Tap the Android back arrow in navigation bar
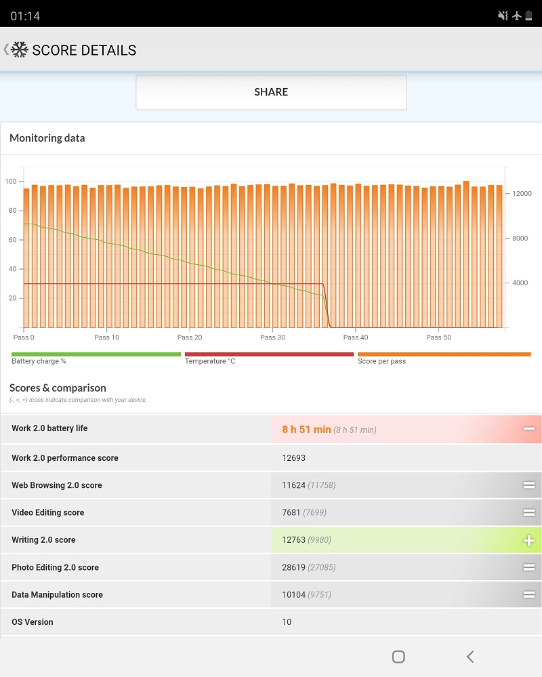 point(470,657)
